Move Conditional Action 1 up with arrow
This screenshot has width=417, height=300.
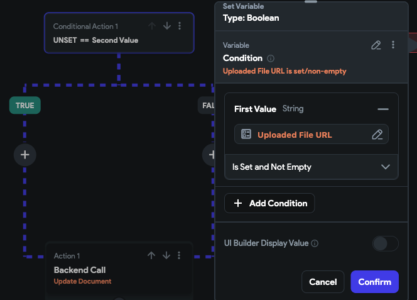152,26
